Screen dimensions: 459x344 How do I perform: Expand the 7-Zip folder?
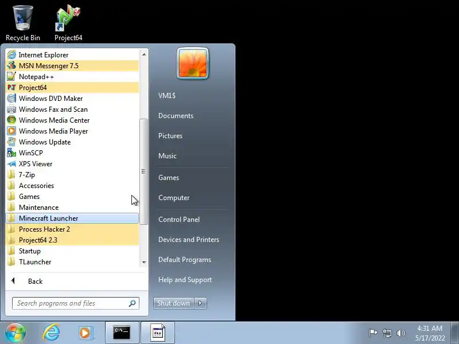pos(72,175)
